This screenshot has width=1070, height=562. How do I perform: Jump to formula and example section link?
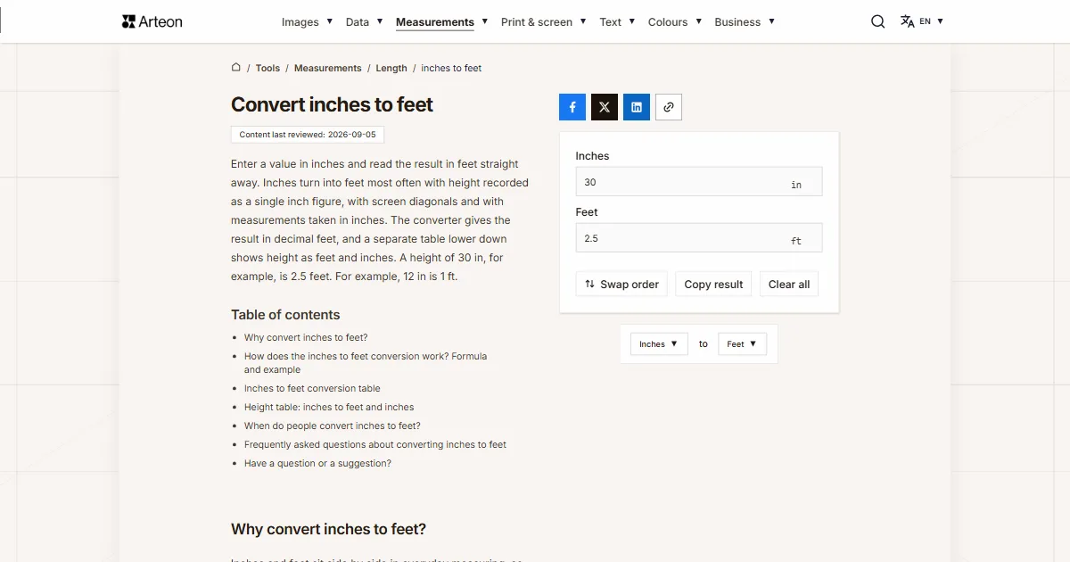[366, 362]
